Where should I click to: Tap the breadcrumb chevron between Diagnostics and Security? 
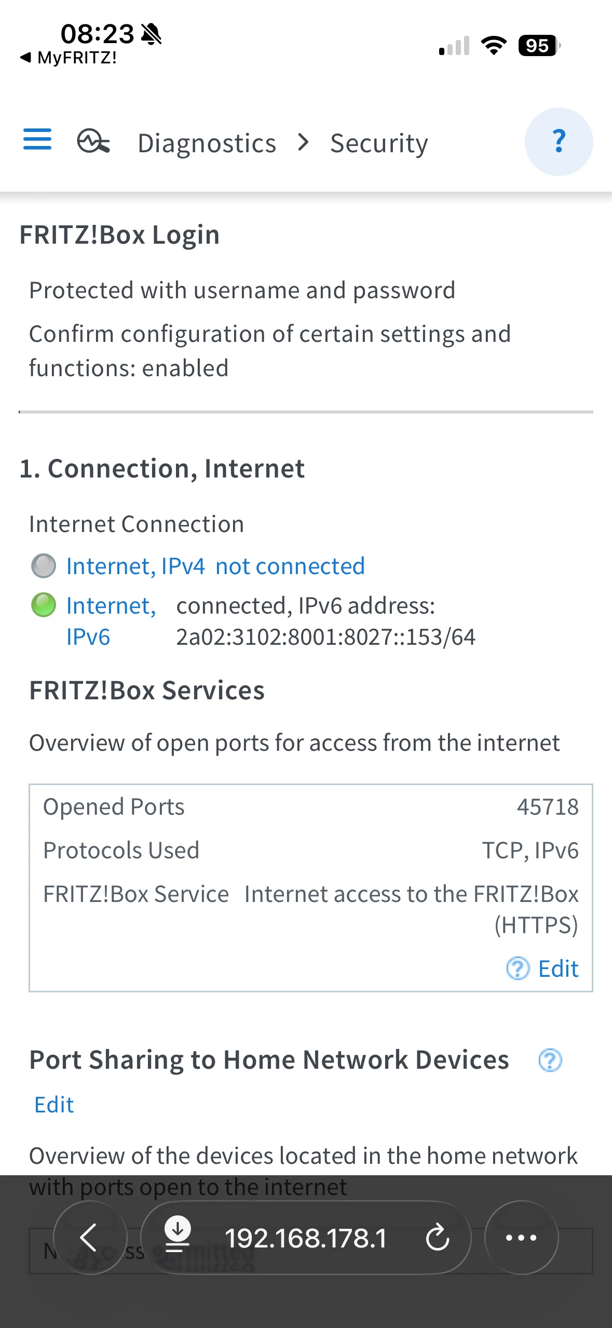point(304,142)
